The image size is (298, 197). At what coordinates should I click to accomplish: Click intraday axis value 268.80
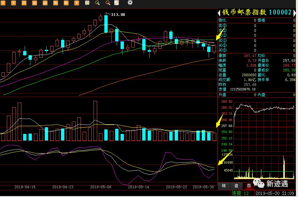point(227,102)
